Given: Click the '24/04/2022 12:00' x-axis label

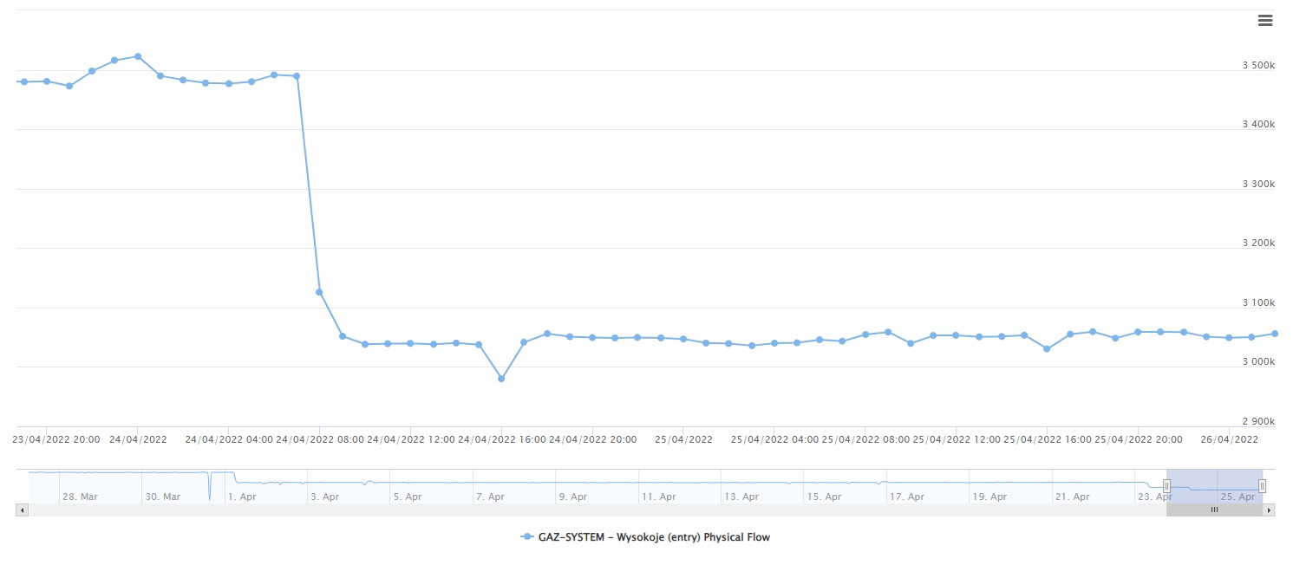Looking at the screenshot, I should coord(410,439).
